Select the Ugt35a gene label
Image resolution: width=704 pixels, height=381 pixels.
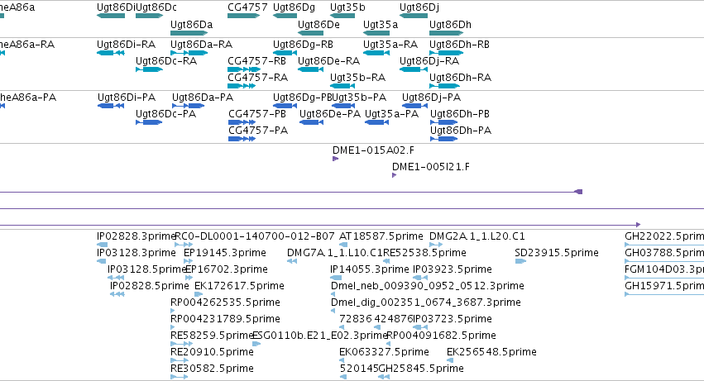click(x=381, y=24)
